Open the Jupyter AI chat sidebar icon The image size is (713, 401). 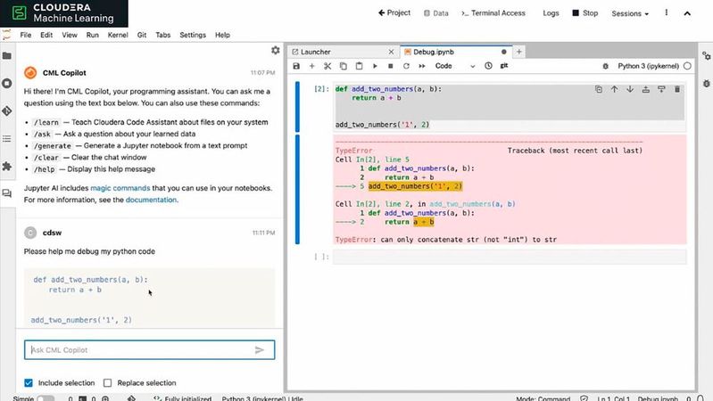tap(7, 193)
